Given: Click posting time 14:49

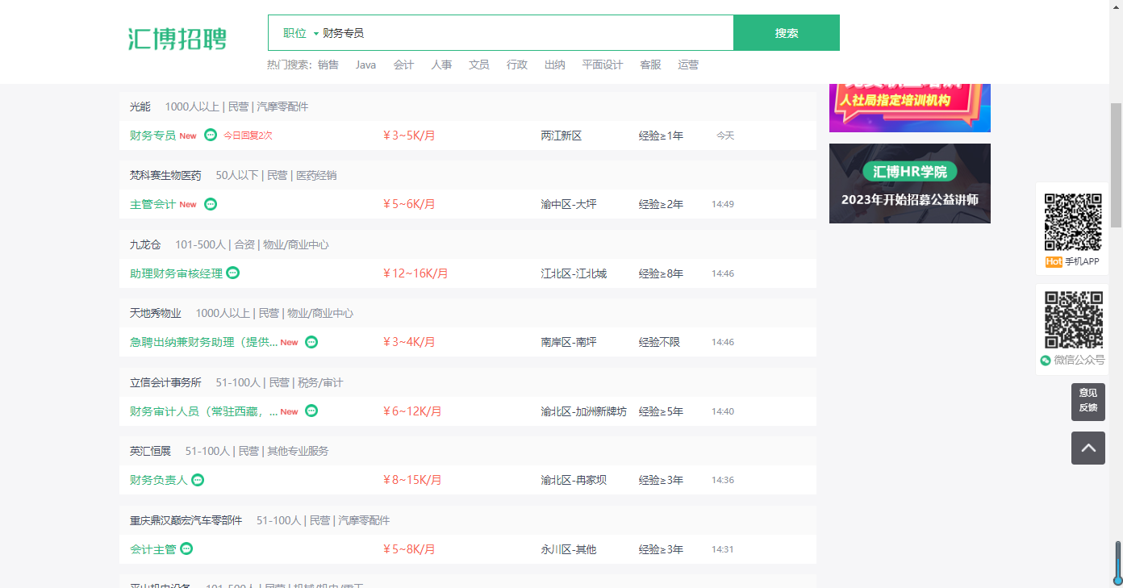Looking at the screenshot, I should coord(723,204).
